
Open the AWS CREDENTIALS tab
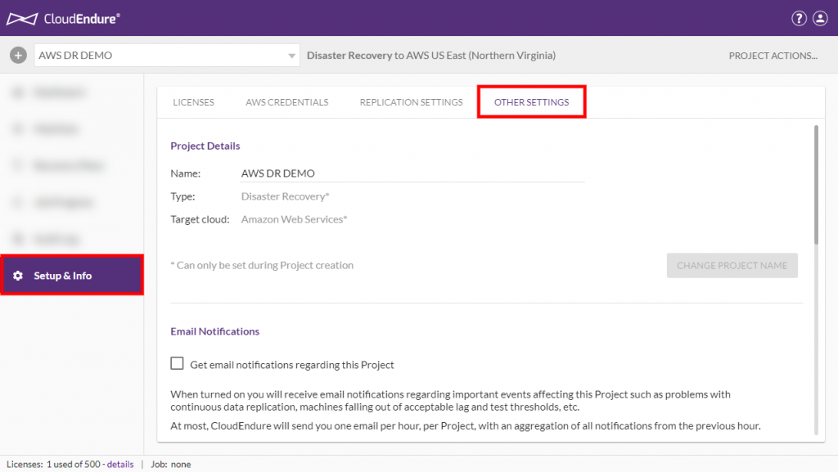(x=286, y=101)
